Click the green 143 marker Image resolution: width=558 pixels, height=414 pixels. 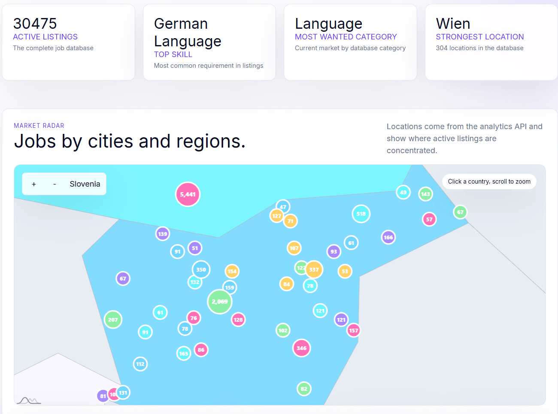click(425, 194)
